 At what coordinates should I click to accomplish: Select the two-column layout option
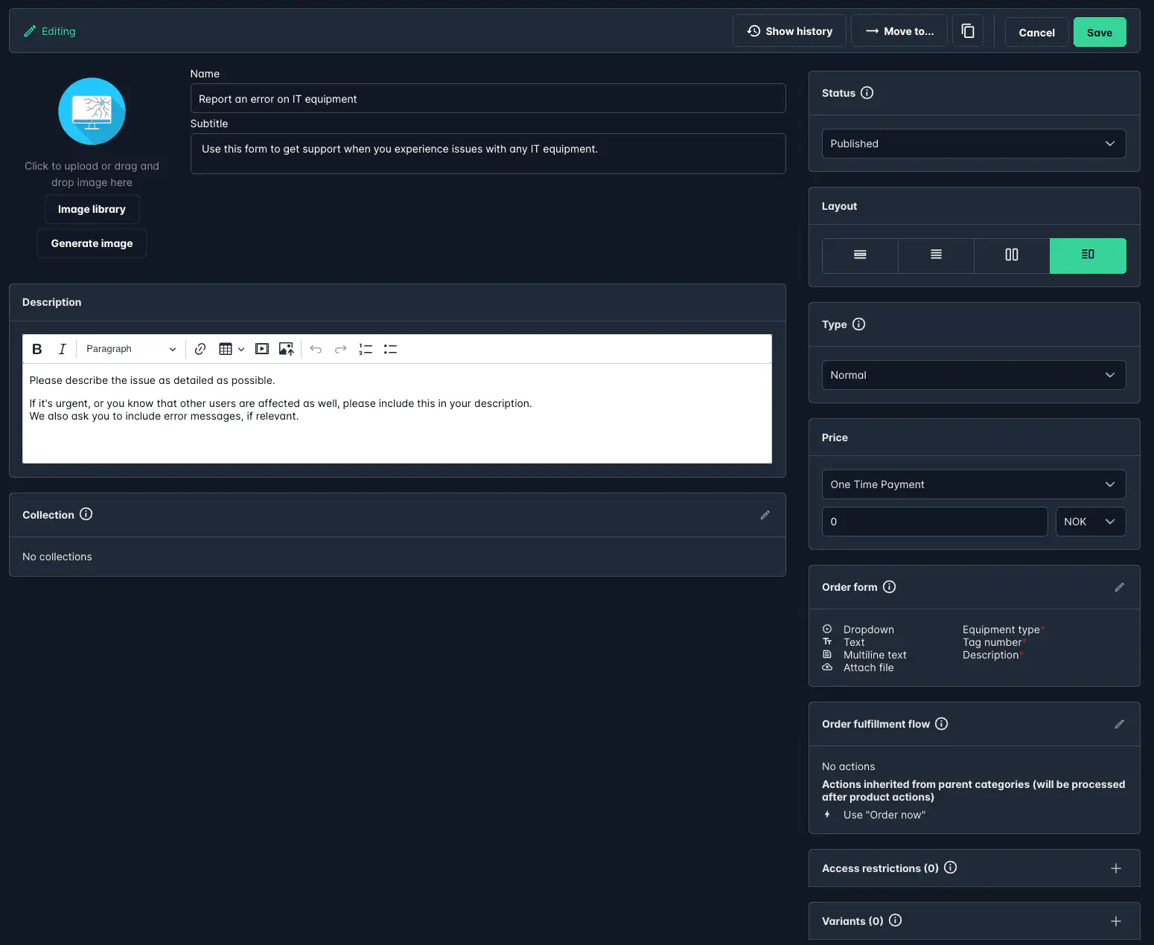pyautogui.click(x=1011, y=255)
